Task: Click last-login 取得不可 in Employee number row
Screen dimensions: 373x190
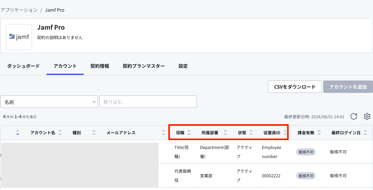Action: point(338,152)
